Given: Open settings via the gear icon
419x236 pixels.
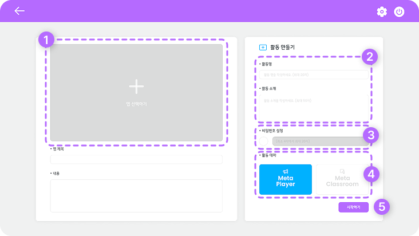Looking at the screenshot, I should pyautogui.click(x=382, y=11).
